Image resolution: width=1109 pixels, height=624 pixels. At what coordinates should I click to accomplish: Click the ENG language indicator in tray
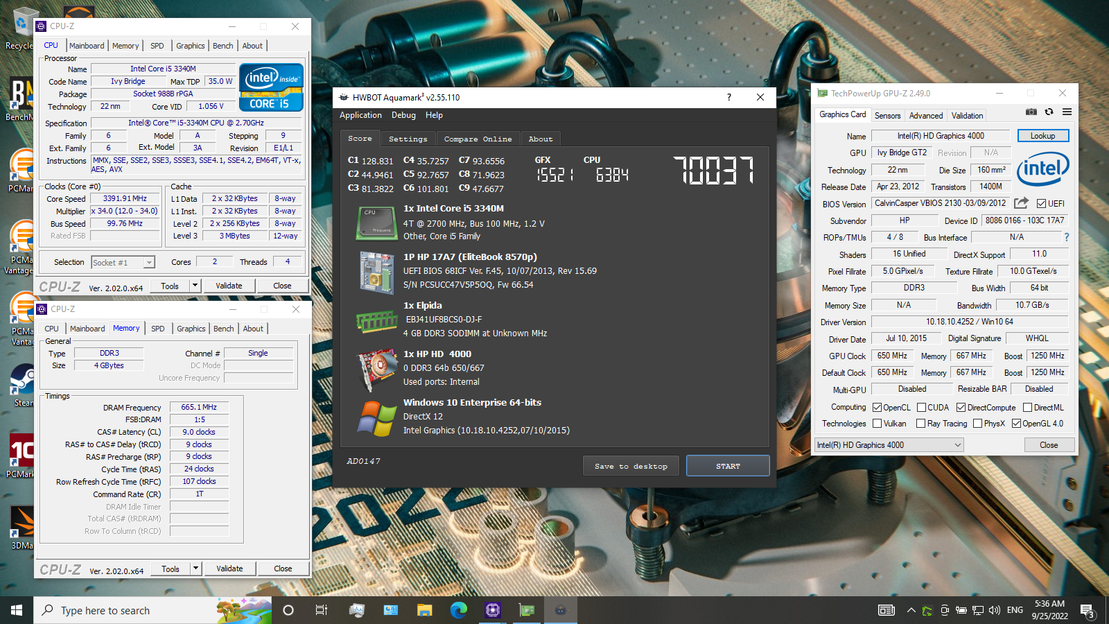click(x=1015, y=610)
